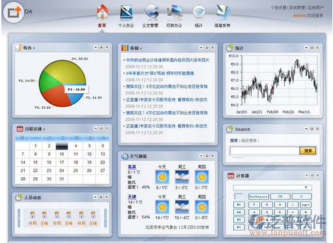The image size is (333, 243).
Task: Open the 天津 weather link
Action: tap(132, 197)
